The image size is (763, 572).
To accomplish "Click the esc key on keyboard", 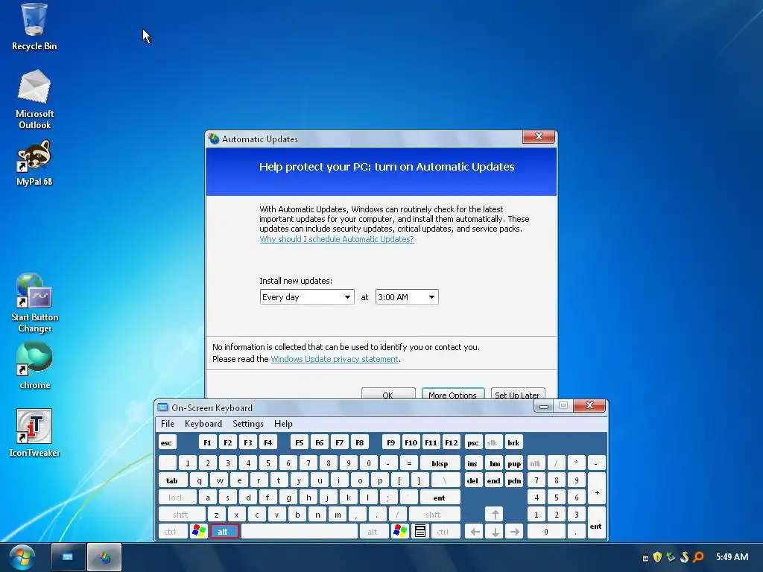I will (168, 442).
